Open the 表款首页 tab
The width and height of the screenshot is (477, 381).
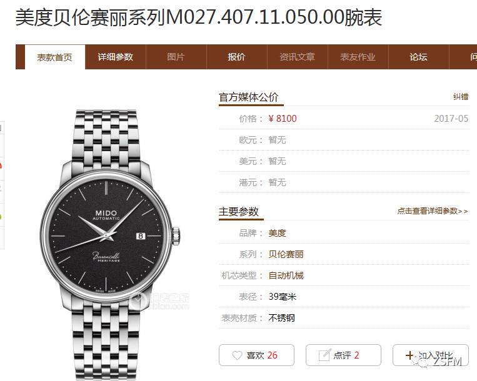tap(55, 57)
